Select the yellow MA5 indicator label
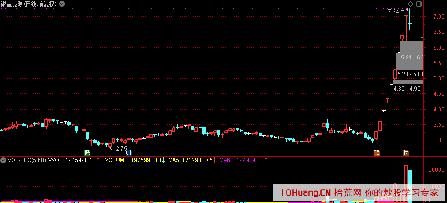The height and width of the screenshot is (203, 447). (x=190, y=160)
